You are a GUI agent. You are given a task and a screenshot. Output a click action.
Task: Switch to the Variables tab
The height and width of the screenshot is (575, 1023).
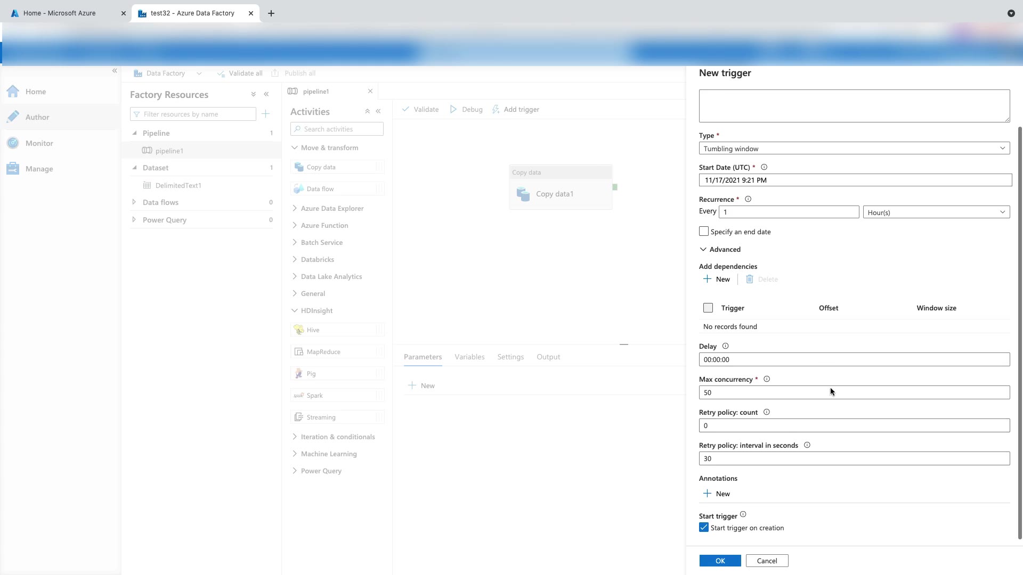[x=469, y=357]
